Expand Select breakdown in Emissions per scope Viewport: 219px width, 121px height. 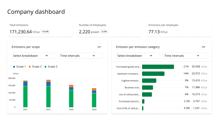tap(34, 56)
